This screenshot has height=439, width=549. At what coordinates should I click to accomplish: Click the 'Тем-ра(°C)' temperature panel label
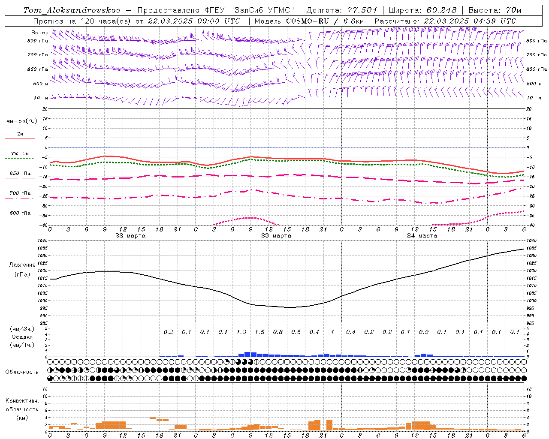pyautogui.click(x=20, y=121)
